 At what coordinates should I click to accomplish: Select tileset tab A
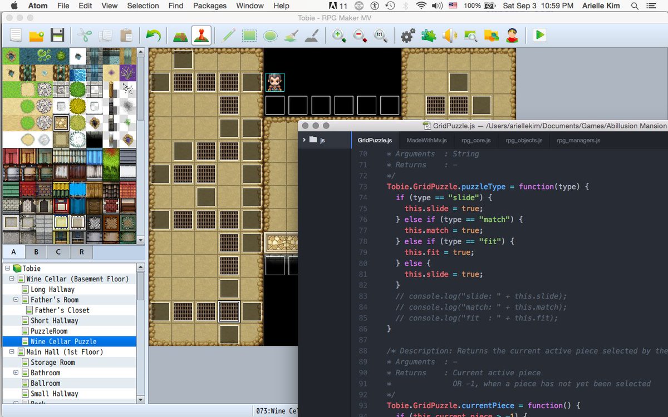pos(14,251)
